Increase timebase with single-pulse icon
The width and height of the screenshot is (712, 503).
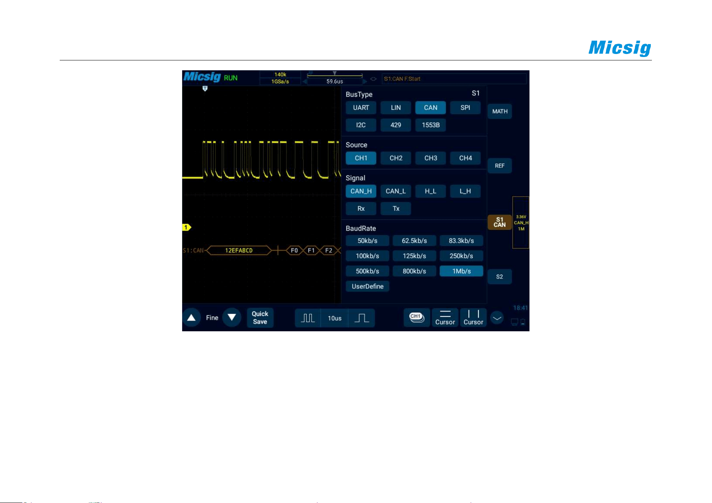tap(362, 318)
